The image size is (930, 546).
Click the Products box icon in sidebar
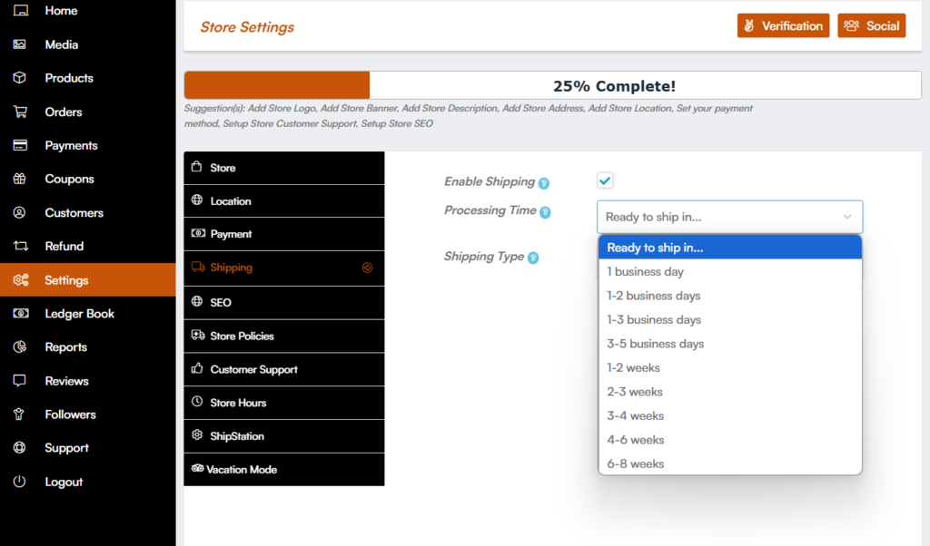20,78
